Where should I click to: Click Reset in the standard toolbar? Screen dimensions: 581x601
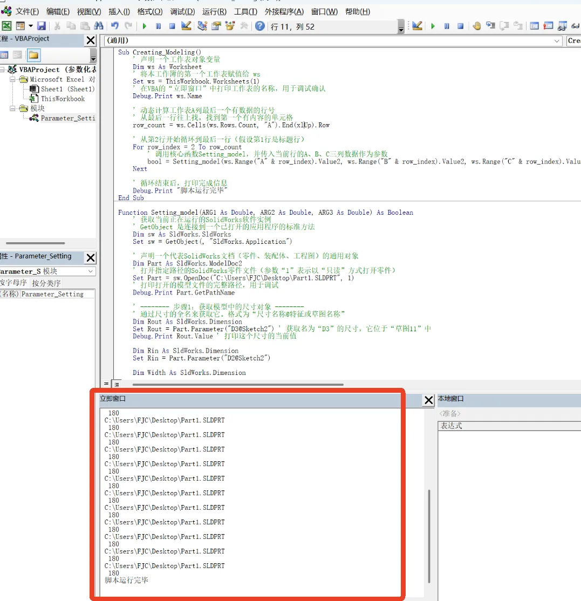point(172,26)
